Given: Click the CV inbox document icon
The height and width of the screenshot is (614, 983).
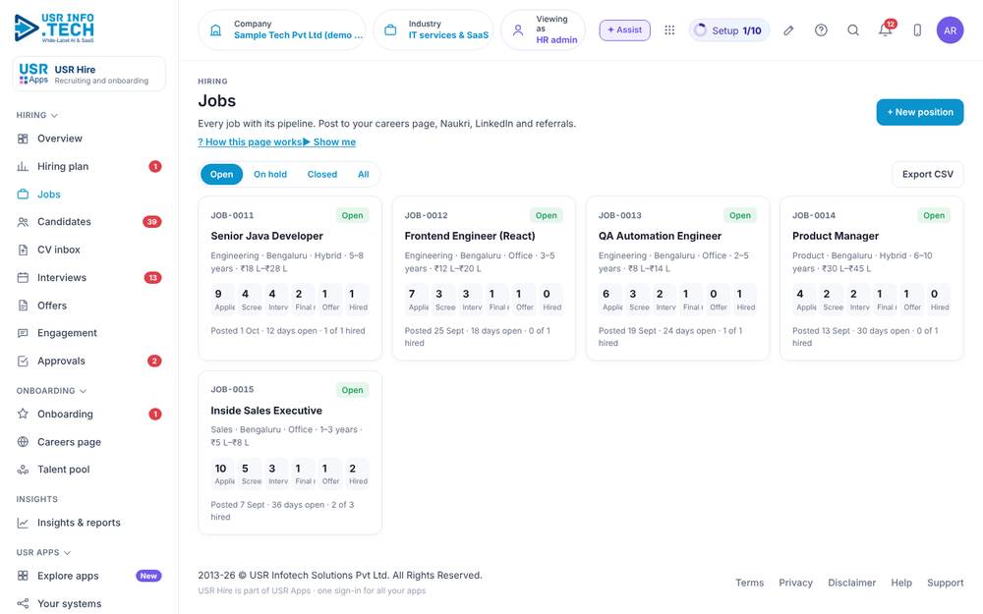Looking at the screenshot, I should point(23,250).
